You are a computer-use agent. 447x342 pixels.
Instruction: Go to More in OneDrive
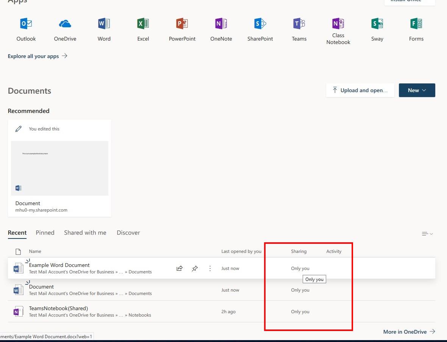click(409, 332)
